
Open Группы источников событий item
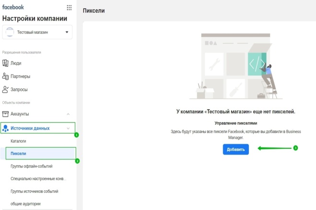[x=34, y=191]
